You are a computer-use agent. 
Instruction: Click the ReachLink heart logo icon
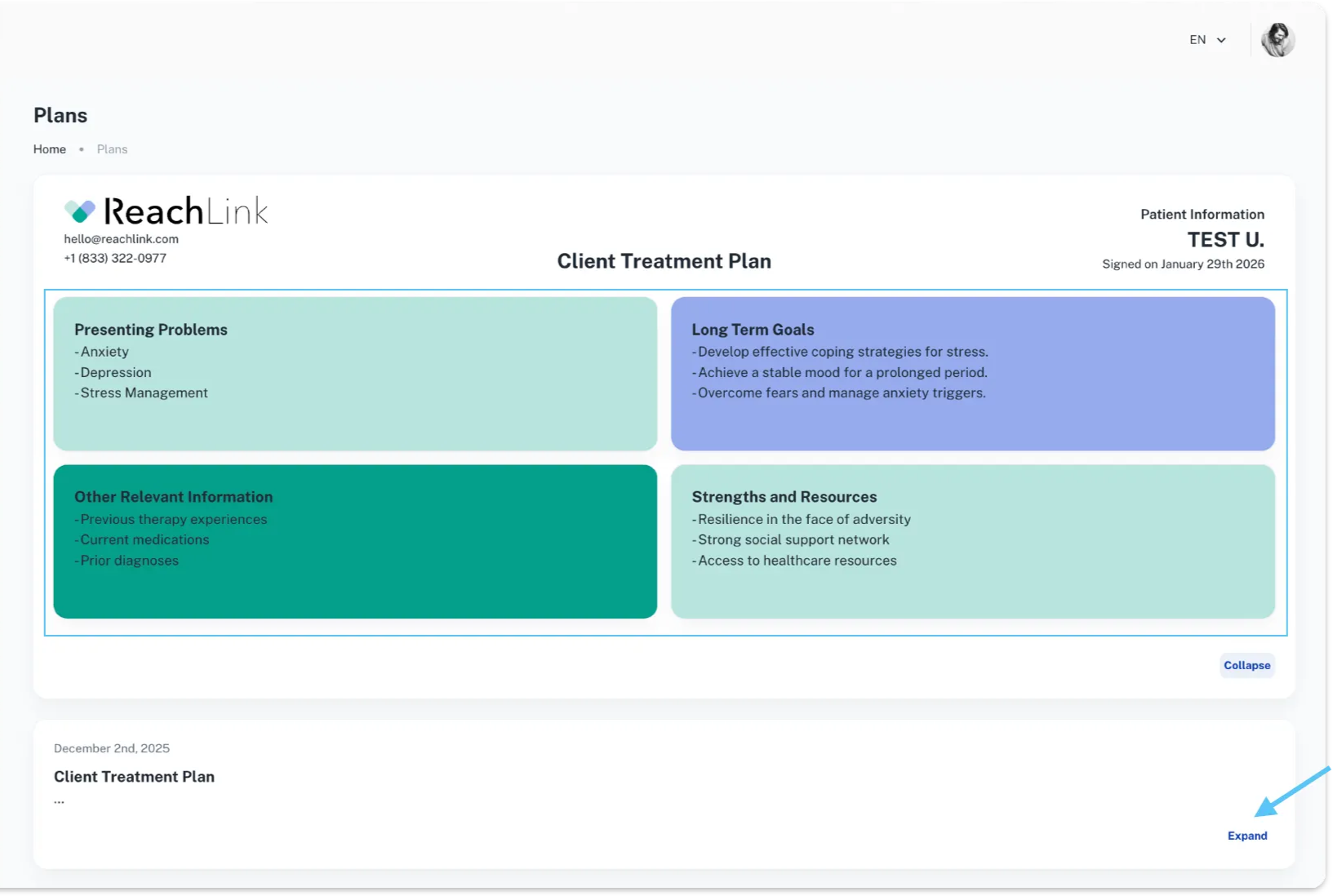click(x=80, y=211)
